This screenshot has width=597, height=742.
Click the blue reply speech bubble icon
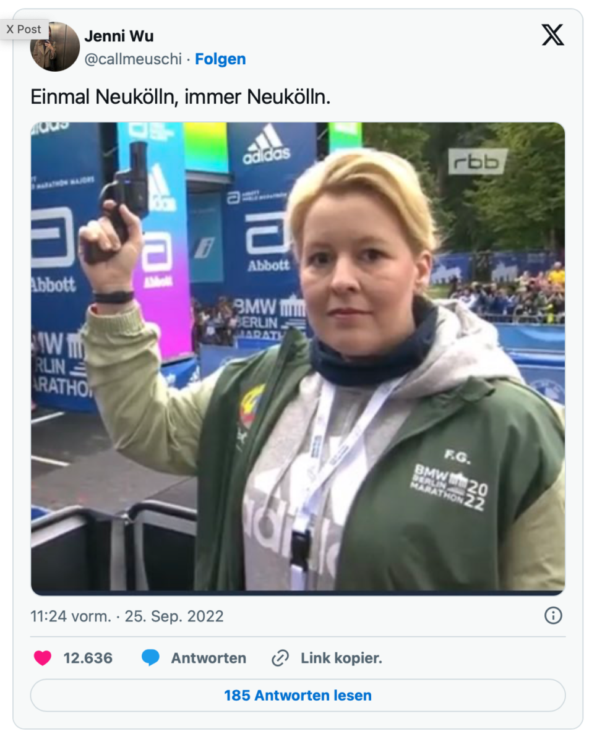tap(150, 658)
